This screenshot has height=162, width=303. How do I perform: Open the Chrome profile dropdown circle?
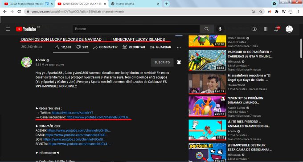[x=274, y=4]
